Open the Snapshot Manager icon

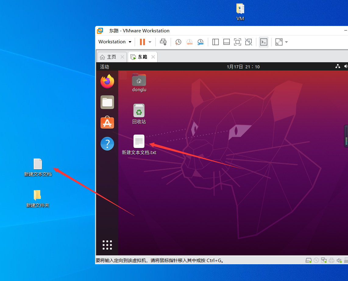tap(201, 42)
